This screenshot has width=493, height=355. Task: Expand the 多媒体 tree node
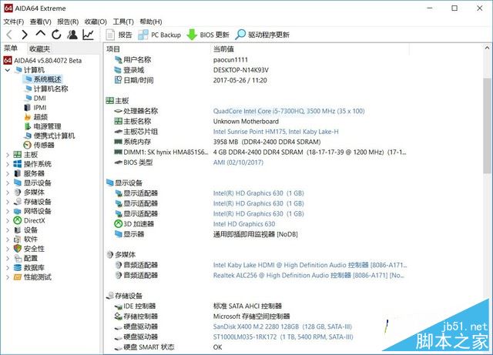pos(8,193)
